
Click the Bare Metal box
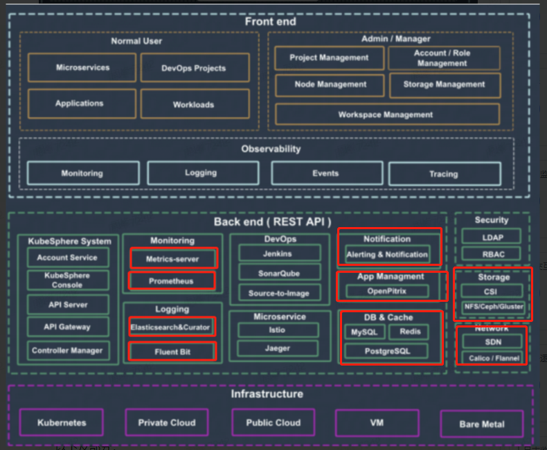tap(482, 424)
